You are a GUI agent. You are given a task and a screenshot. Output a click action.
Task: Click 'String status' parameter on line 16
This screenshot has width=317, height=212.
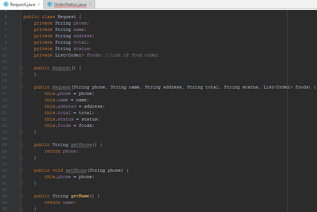(241, 87)
